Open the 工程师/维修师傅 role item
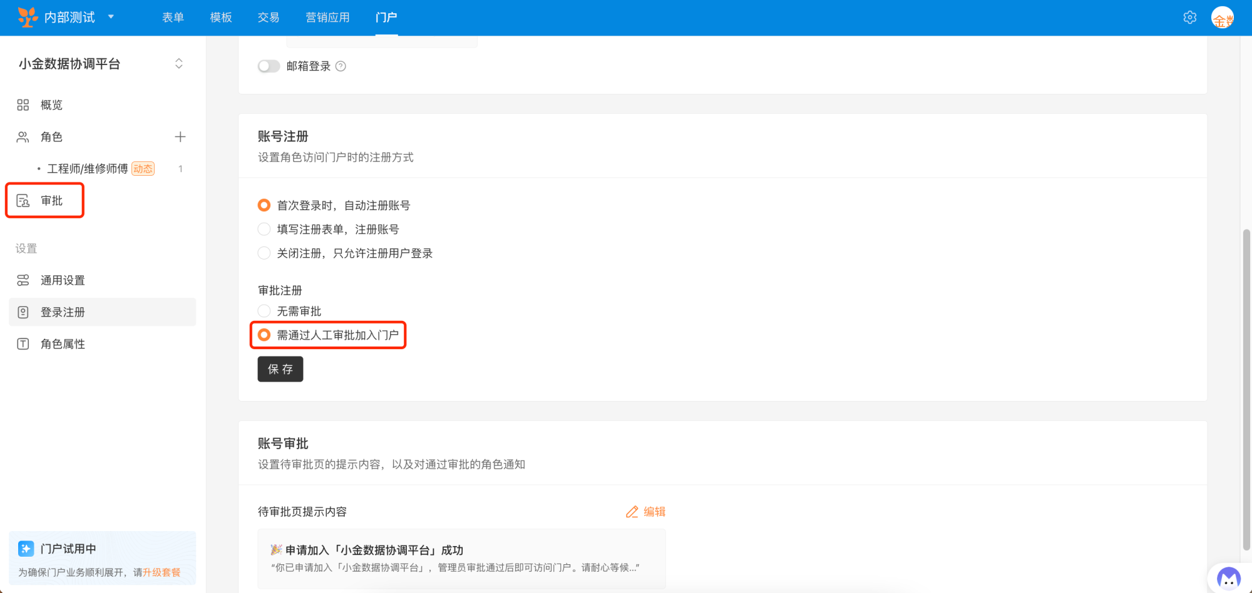Screen dimensions: 1252x593 click(x=88, y=169)
